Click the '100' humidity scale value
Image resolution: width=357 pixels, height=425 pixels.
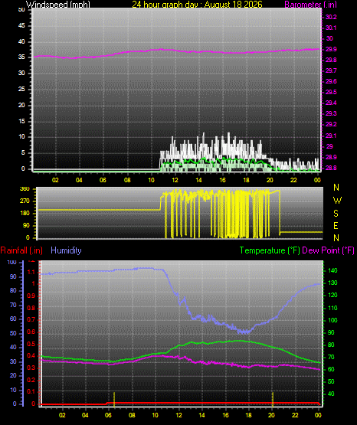[11, 262]
